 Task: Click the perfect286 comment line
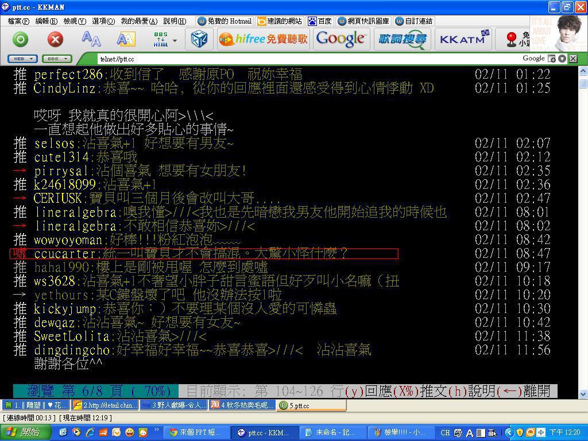(x=282, y=74)
